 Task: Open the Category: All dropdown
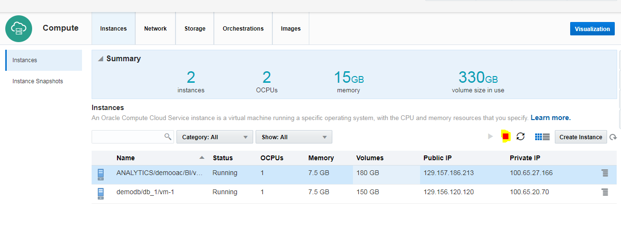point(214,137)
